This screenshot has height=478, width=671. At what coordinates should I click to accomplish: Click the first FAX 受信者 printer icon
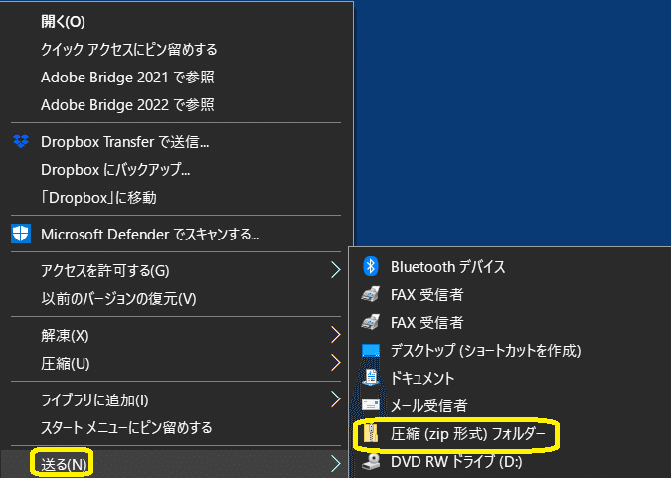click(x=371, y=294)
